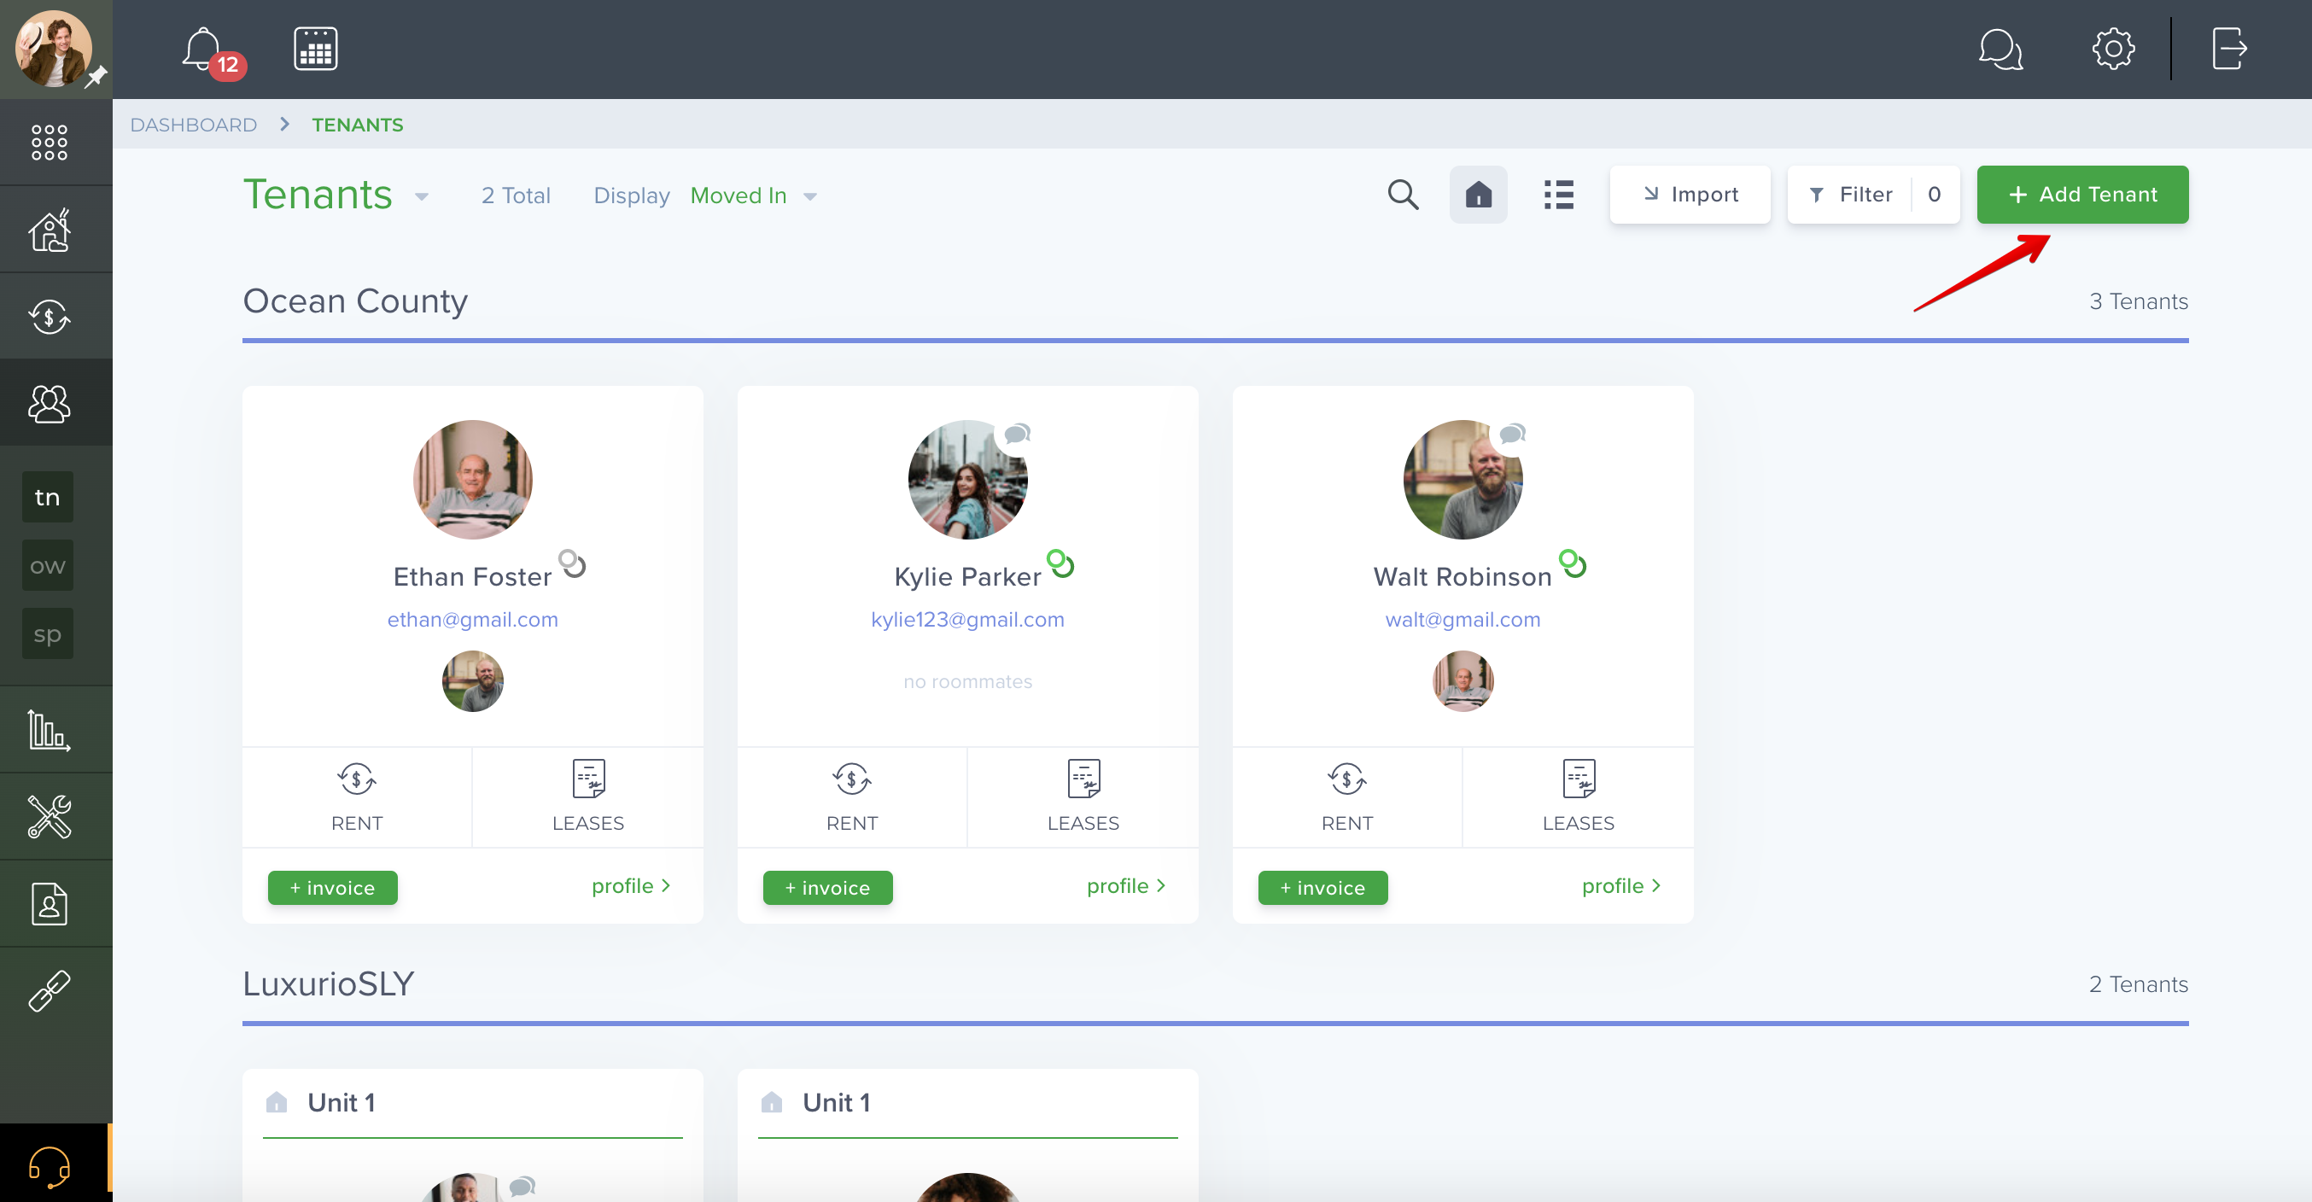The width and height of the screenshot is (2312, 1202).
Task: Add invoice for Walt Robinson
Action: (1323, 888)
